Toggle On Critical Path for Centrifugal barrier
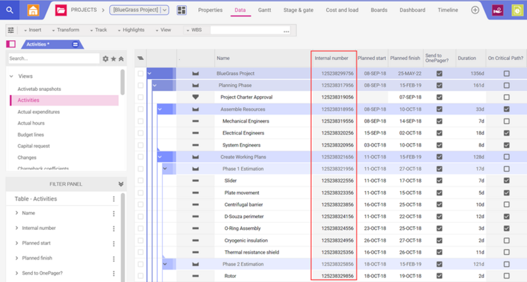This screenshot has width=527, height=282. (x=507, y=205)
